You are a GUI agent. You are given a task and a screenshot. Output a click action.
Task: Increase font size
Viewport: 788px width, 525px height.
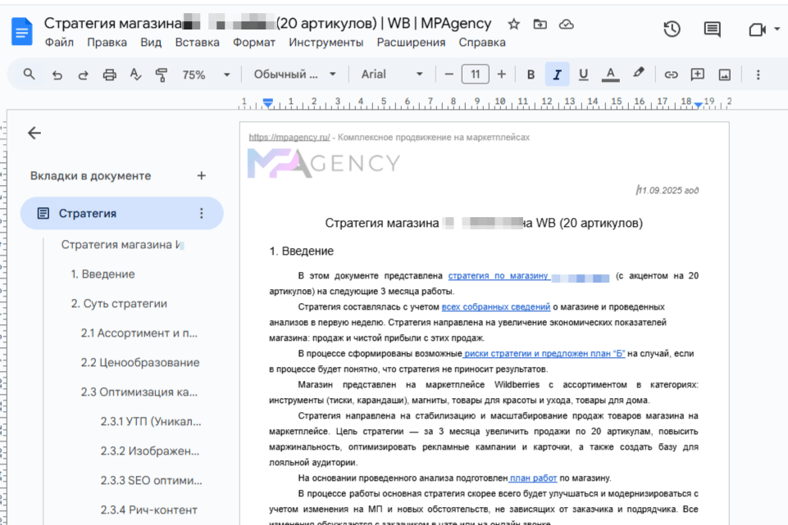click(502, 75)
